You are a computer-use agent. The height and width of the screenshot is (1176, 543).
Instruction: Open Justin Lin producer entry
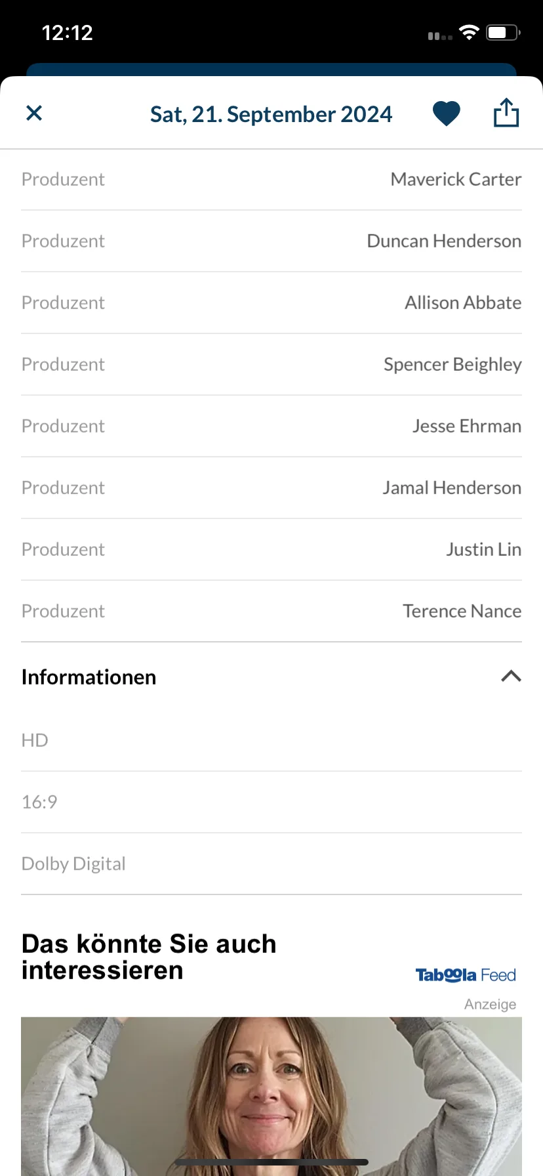[271, 550]
